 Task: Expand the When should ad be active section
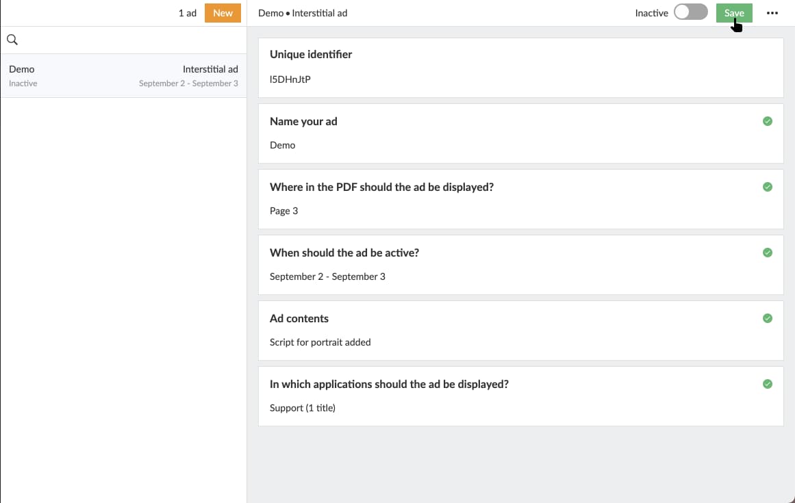[x=344, y=253]
